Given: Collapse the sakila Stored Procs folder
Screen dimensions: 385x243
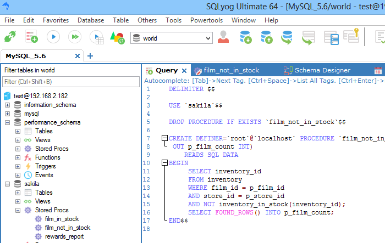Looking at the screenshot, I should [18, 210].
